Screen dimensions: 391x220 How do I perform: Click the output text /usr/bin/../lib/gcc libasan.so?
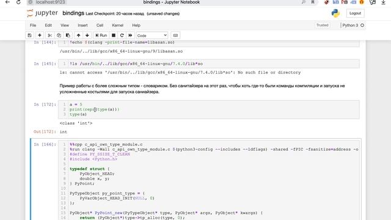click(x=121, y=51)
